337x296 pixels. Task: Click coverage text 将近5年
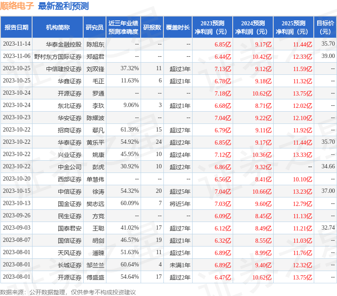[x=180, y=204]
